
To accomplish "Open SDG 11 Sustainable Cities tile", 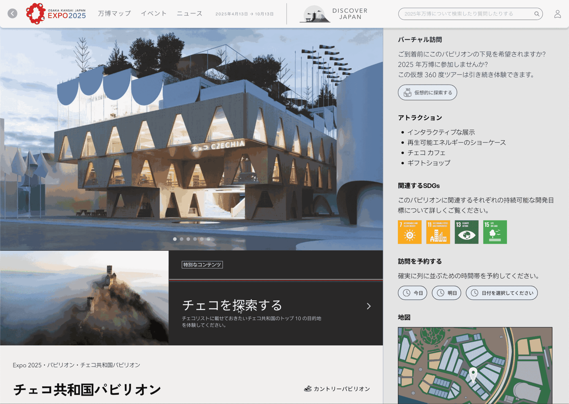I will (438, 232).
